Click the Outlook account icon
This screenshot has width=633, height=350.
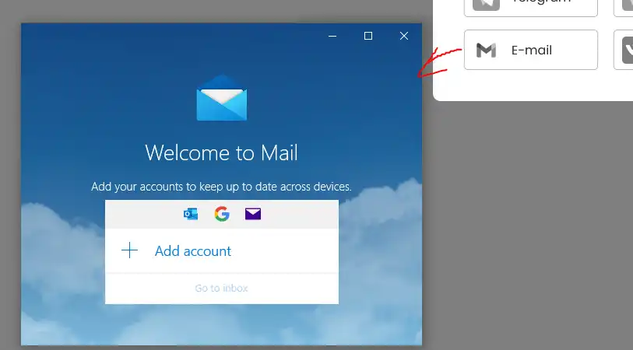(191, 214)
